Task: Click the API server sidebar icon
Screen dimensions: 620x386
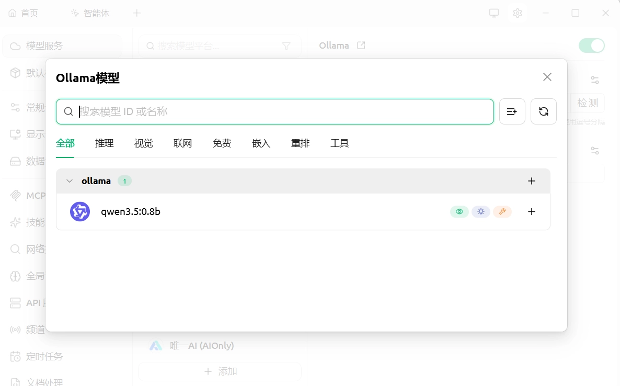Action: click(15, 303)
